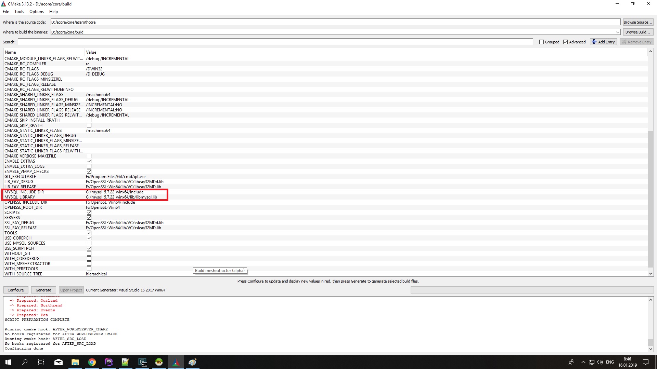Click the Add Entry plus icon
The width and height of the screenshot is (657, 369).
tap(594, 42)
